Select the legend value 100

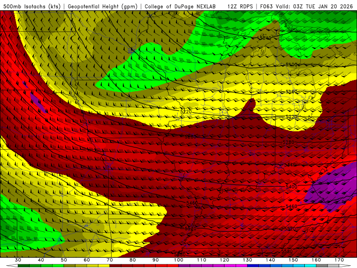point(179,260)
